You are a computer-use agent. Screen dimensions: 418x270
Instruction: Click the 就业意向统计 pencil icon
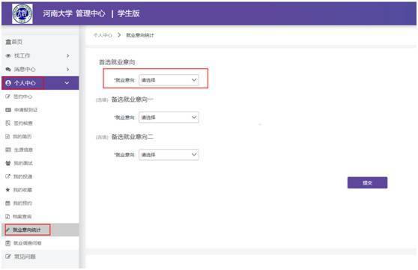coord(8,230)
